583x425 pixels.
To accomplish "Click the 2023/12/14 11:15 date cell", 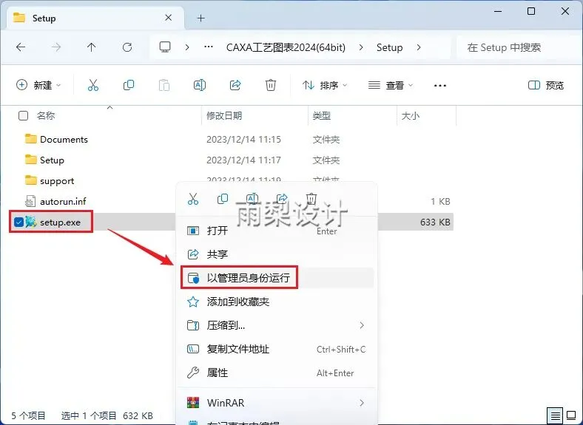I will tap(243, 139).
